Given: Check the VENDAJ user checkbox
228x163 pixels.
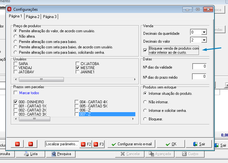Looking at the screenshot, I should (15, 68).
